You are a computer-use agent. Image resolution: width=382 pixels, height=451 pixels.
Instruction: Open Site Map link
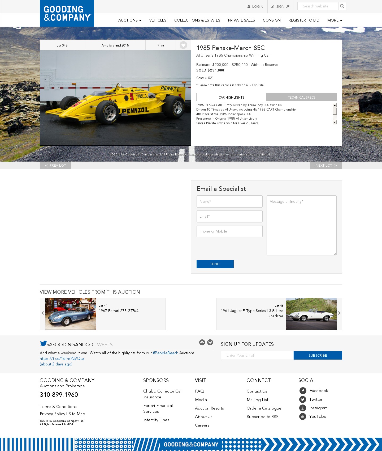click(x=77, y=414)
